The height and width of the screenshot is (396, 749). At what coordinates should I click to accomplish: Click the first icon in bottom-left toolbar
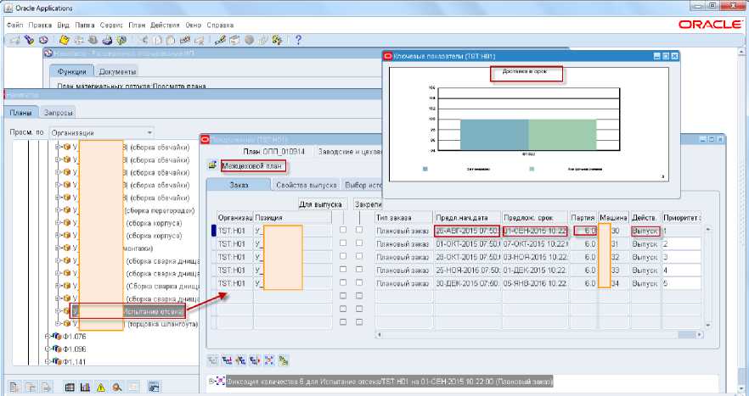pos(14,387)
